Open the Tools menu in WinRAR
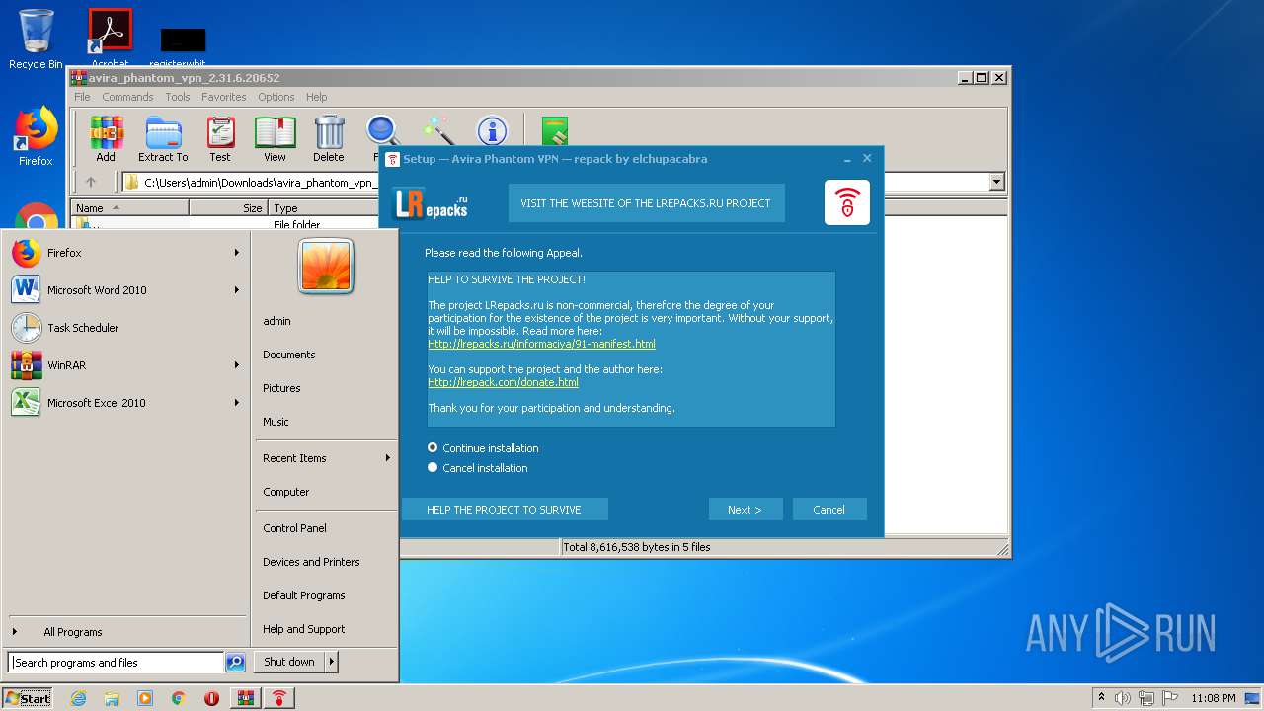 (178, 97)
